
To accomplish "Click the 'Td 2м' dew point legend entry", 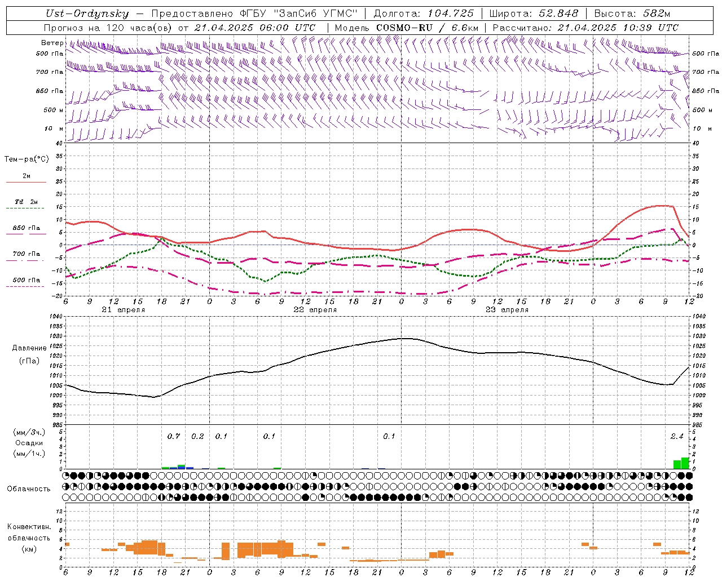I will point(27,202).
